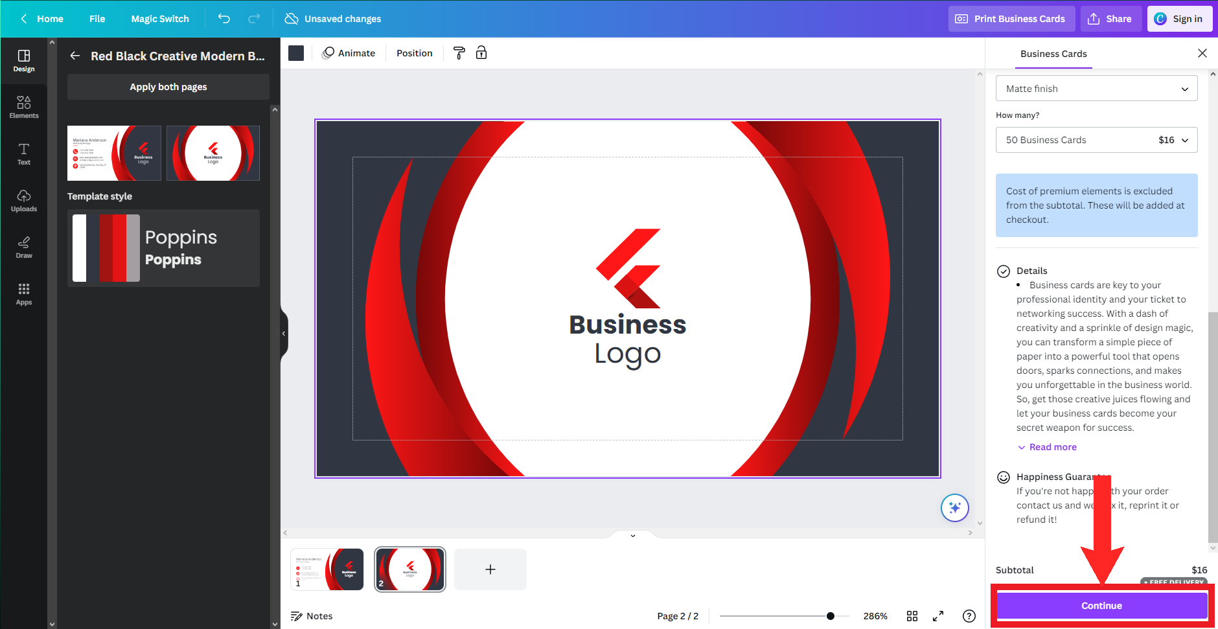Select the Business Cards tab
The width and height of the screenshot is (1218, 629).
(x=1053, y=54)
